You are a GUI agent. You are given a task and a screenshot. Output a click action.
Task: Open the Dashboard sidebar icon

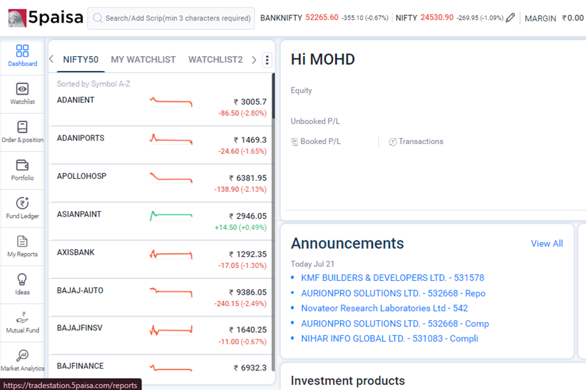pyautogui.click(x=22, y=51)
